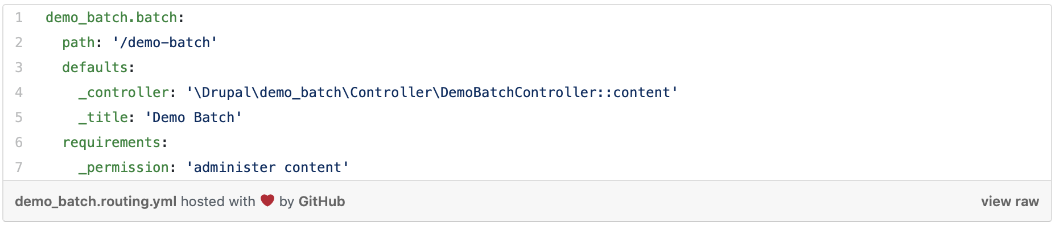Select line number 1
1055x226 pixels.
[19, 18]
